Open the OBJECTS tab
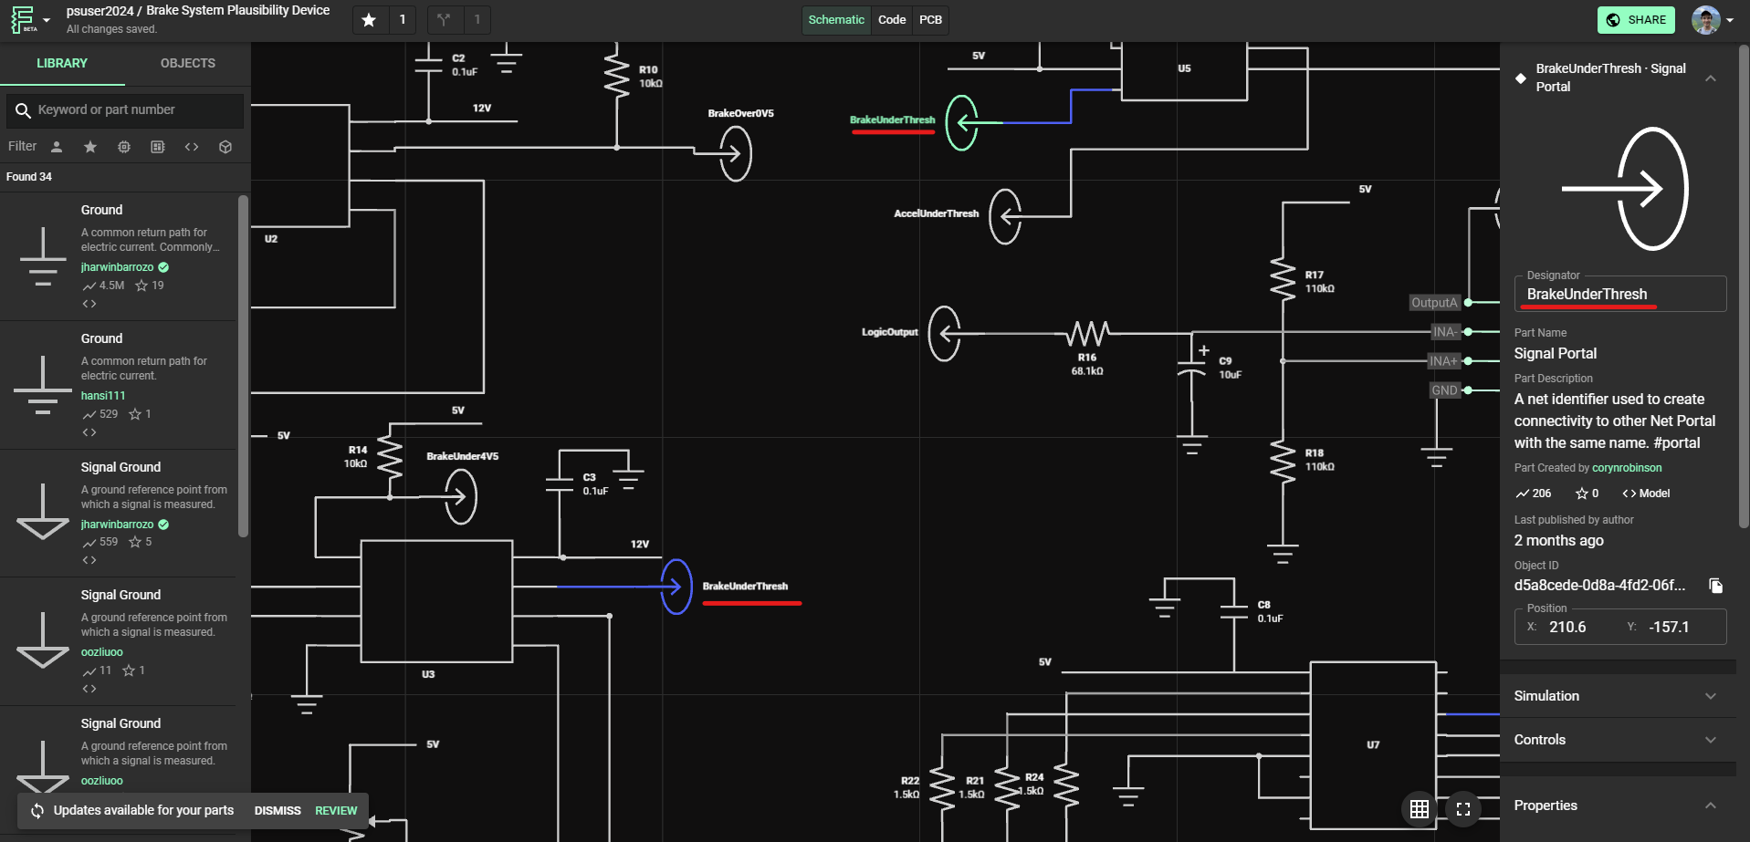 point(188,63)
